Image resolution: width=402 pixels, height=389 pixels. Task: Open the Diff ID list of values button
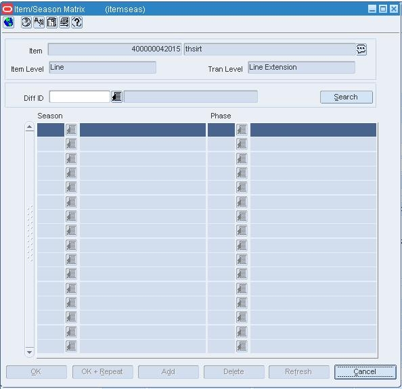click(116, 97)
